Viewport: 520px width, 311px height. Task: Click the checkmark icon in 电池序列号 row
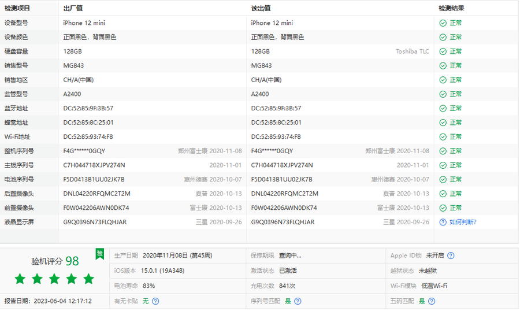click(443, 179)
